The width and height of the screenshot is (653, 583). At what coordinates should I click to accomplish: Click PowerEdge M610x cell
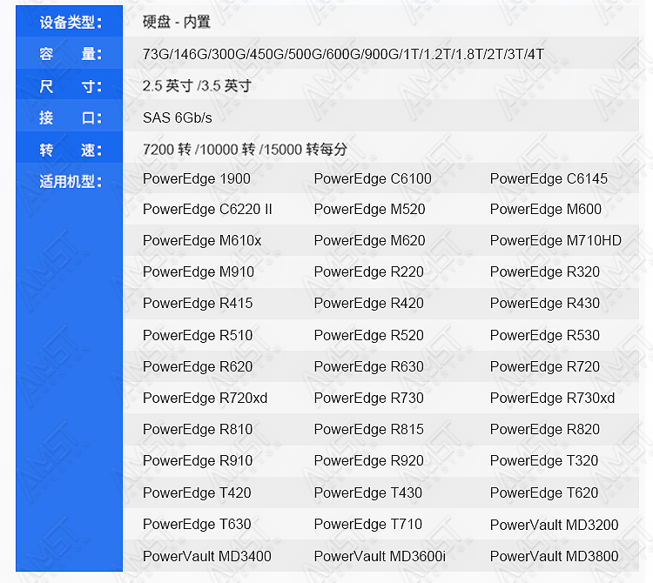[x=202, y=240]
